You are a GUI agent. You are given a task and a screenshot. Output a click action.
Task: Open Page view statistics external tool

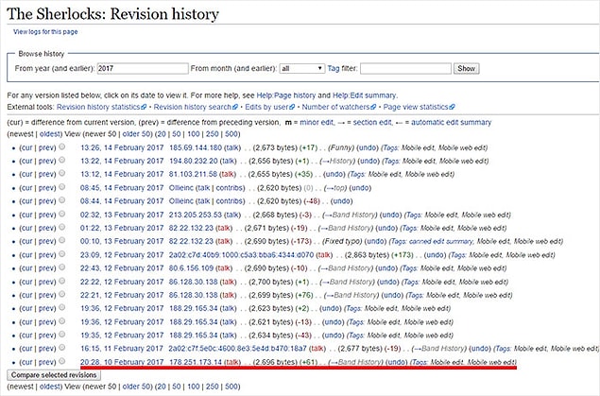click(x=419, y=107)
